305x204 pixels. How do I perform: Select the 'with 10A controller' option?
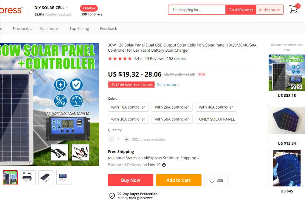point(128,107)
